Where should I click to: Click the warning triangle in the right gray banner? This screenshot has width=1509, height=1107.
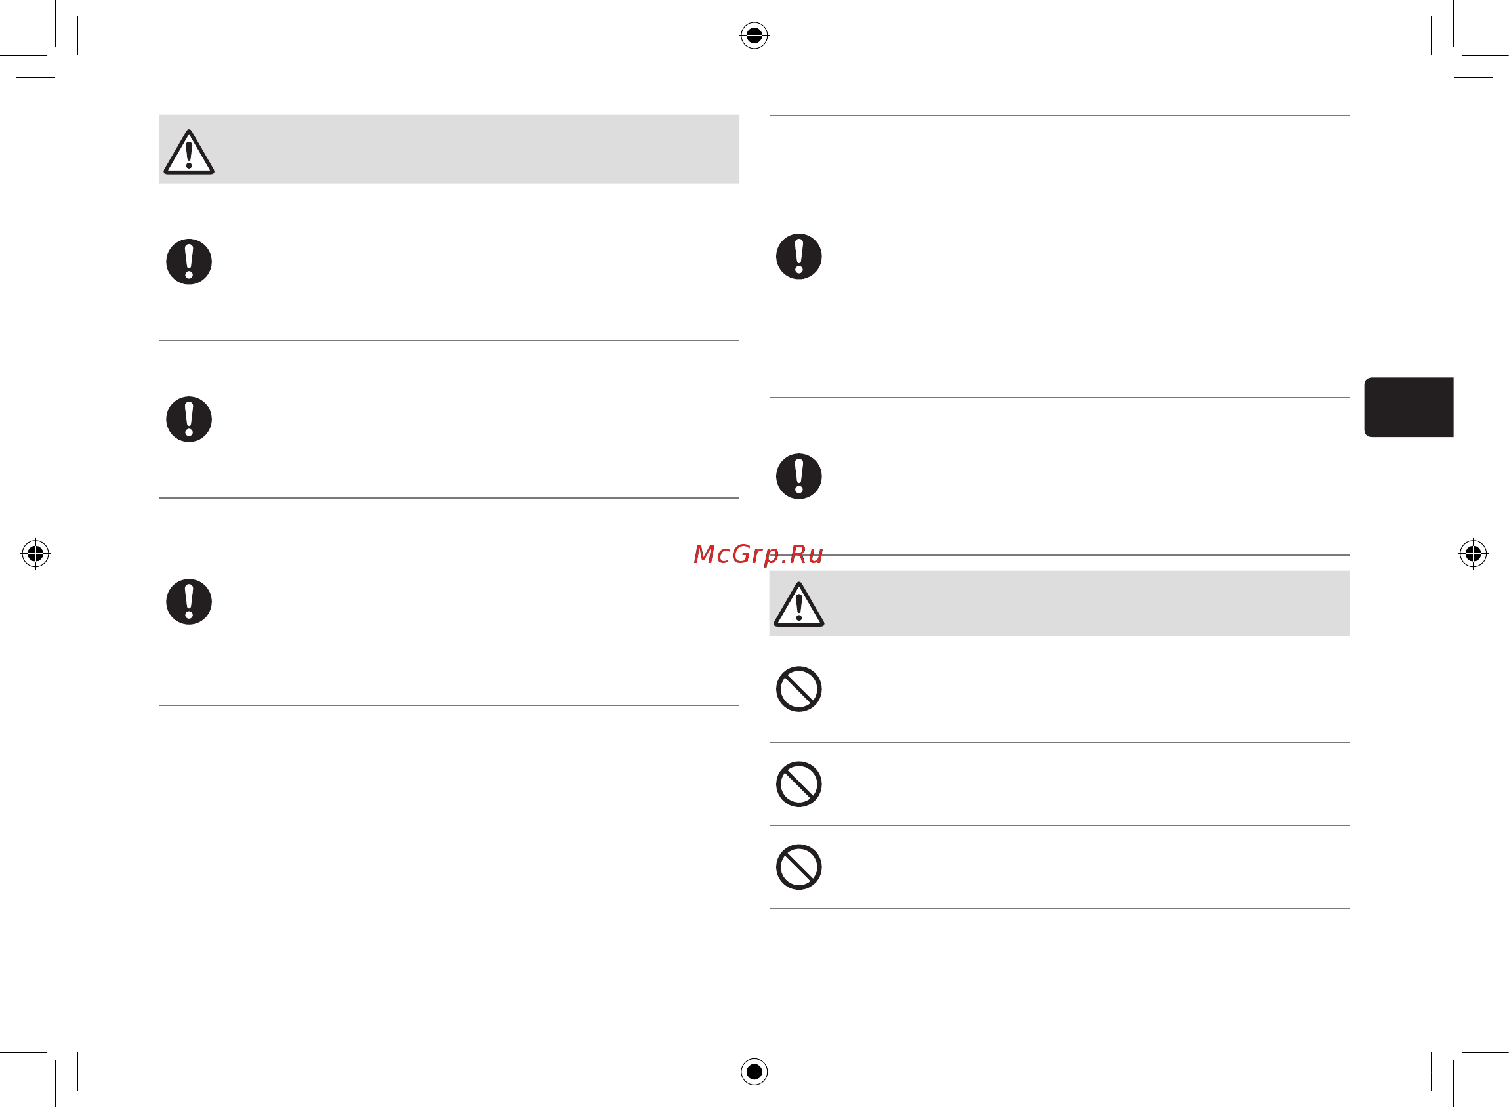pos(798,604)
